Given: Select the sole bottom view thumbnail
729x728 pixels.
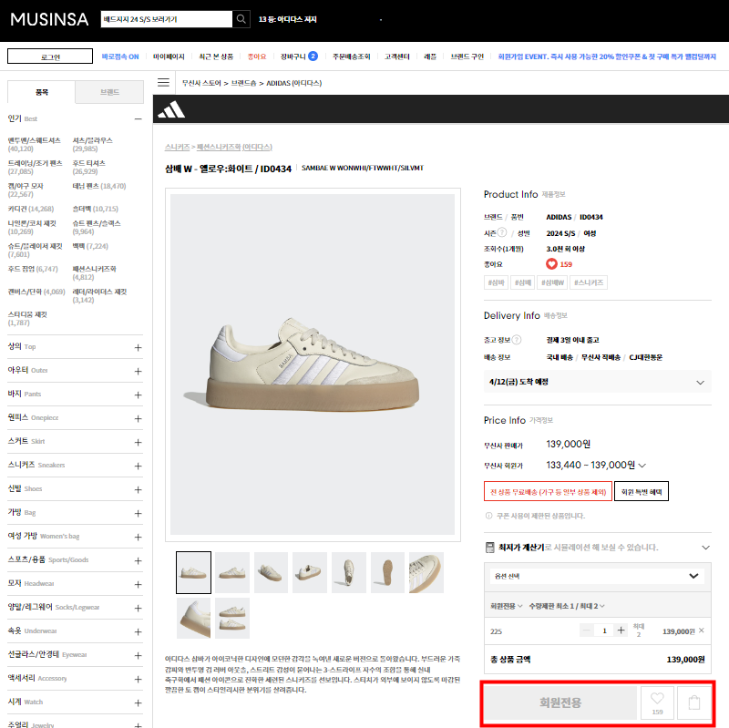Looking at the screenshot, I should point(387,572).
